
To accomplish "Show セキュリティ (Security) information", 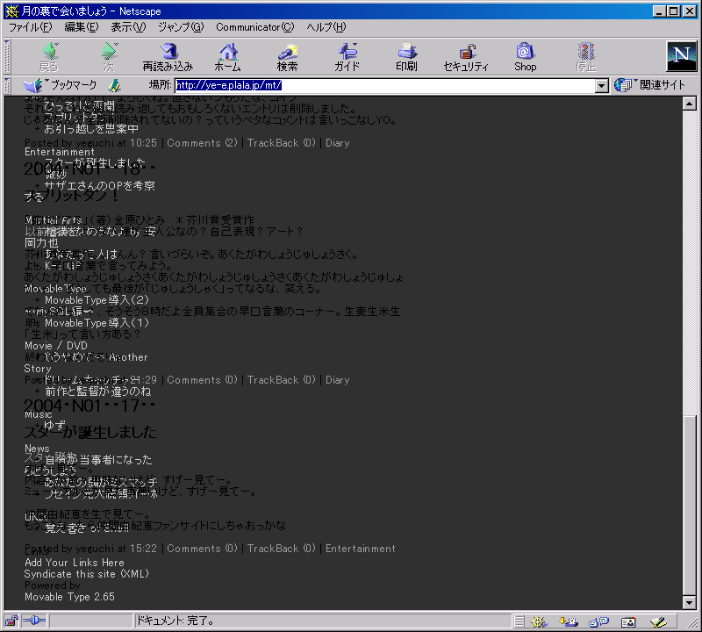I will coord(466,57).
